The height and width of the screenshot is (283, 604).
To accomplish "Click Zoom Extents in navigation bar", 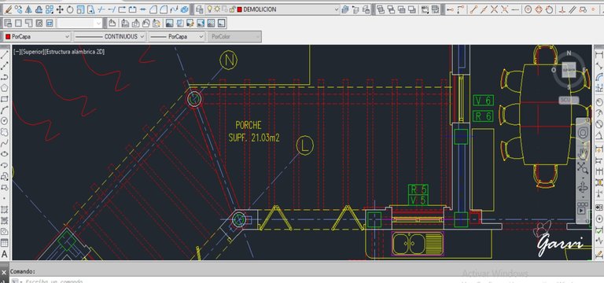I will (x=584, y=168).
